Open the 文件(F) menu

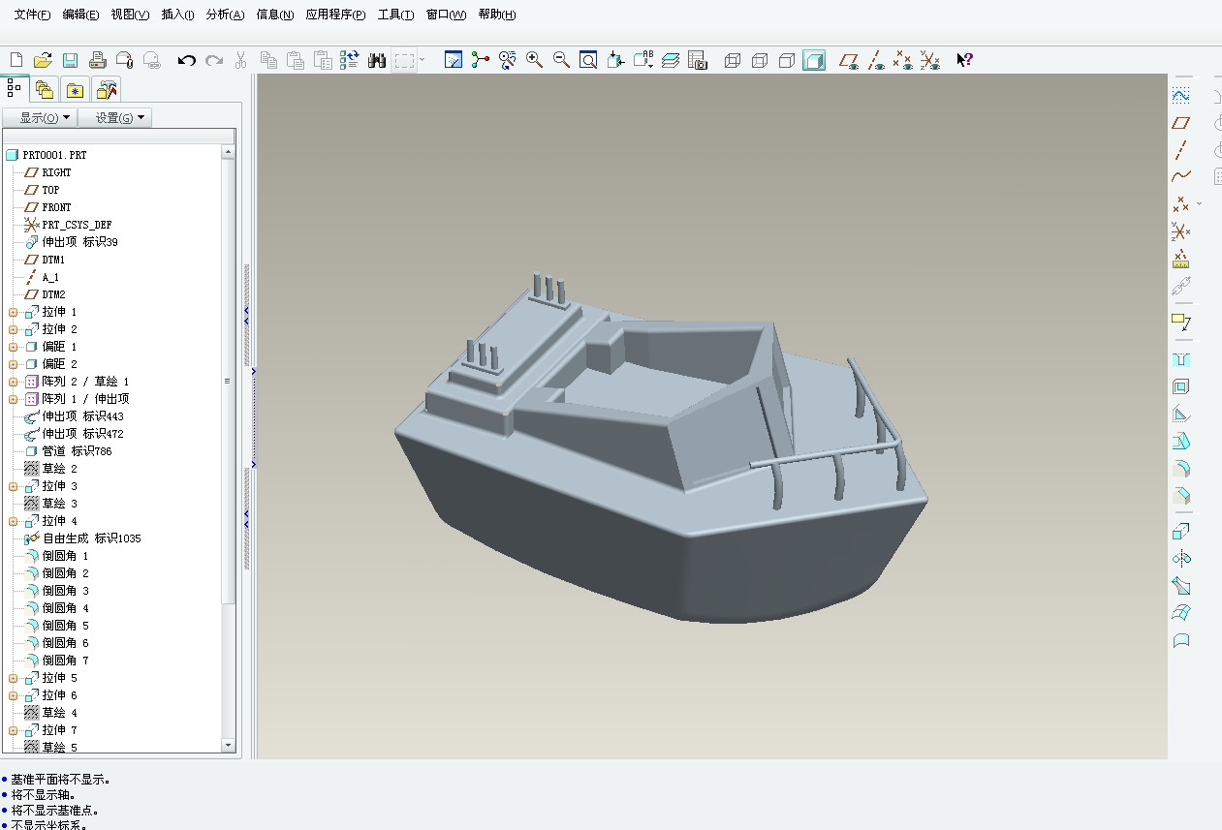(32, 15)
